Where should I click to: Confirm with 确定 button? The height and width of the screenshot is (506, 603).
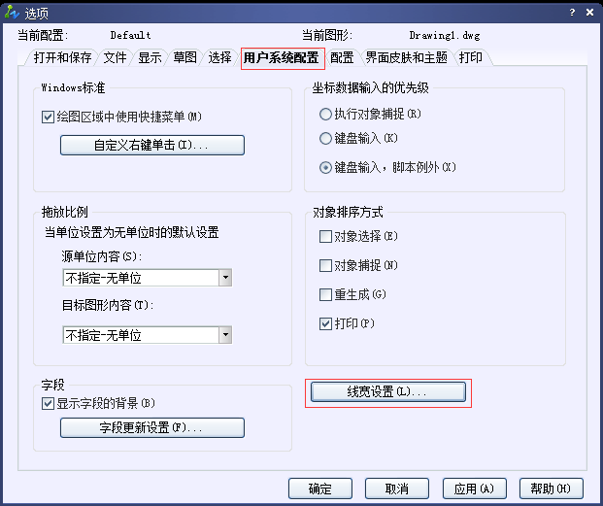[320, 488]
